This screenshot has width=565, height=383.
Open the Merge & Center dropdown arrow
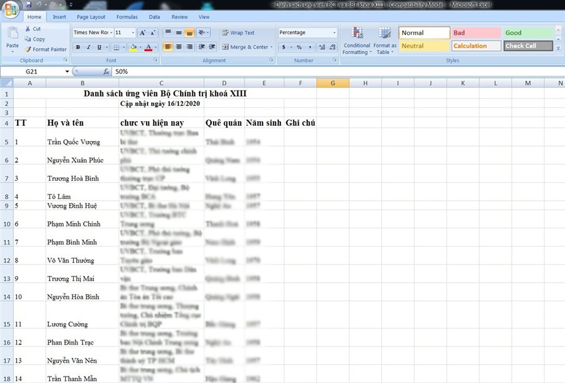coord(271,47)
